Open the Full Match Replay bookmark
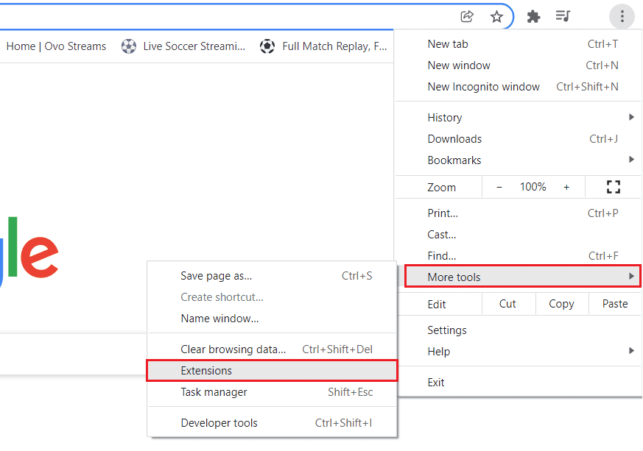Image resolution: width=643 pixels, height=451 pixels. (x=323, y=46)
